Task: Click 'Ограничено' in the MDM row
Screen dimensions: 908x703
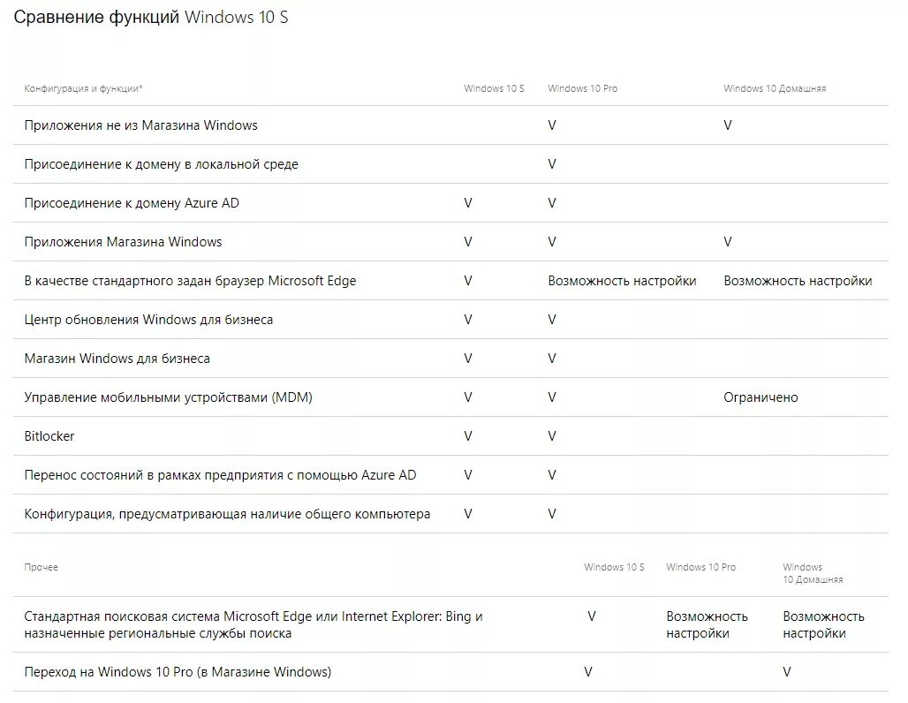Action: [x=760, y=397]
